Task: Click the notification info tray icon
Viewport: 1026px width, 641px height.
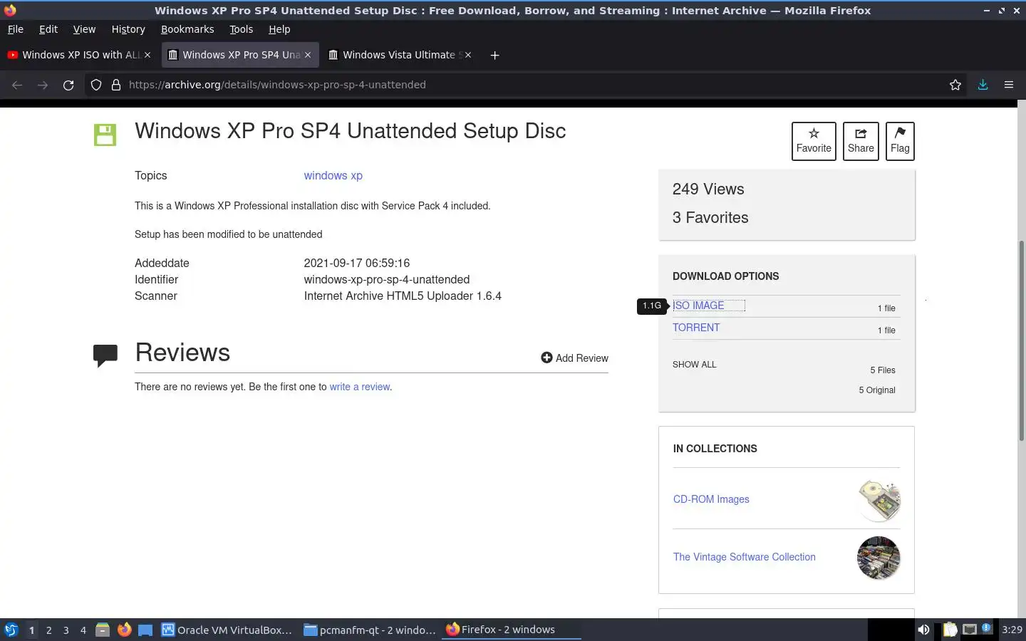Action: click(987, 628)
